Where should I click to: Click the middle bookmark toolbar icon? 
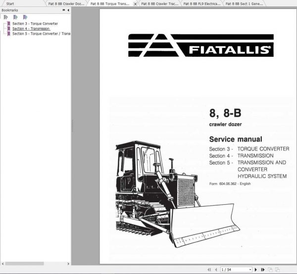(x=15, y=17)
